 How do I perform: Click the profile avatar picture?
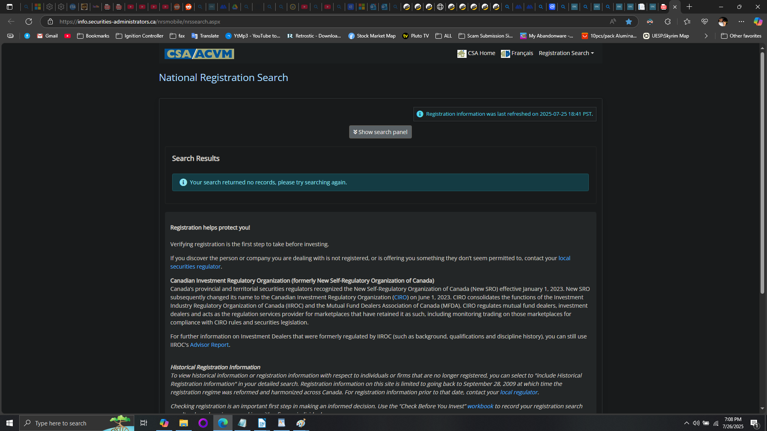[723, 22]
